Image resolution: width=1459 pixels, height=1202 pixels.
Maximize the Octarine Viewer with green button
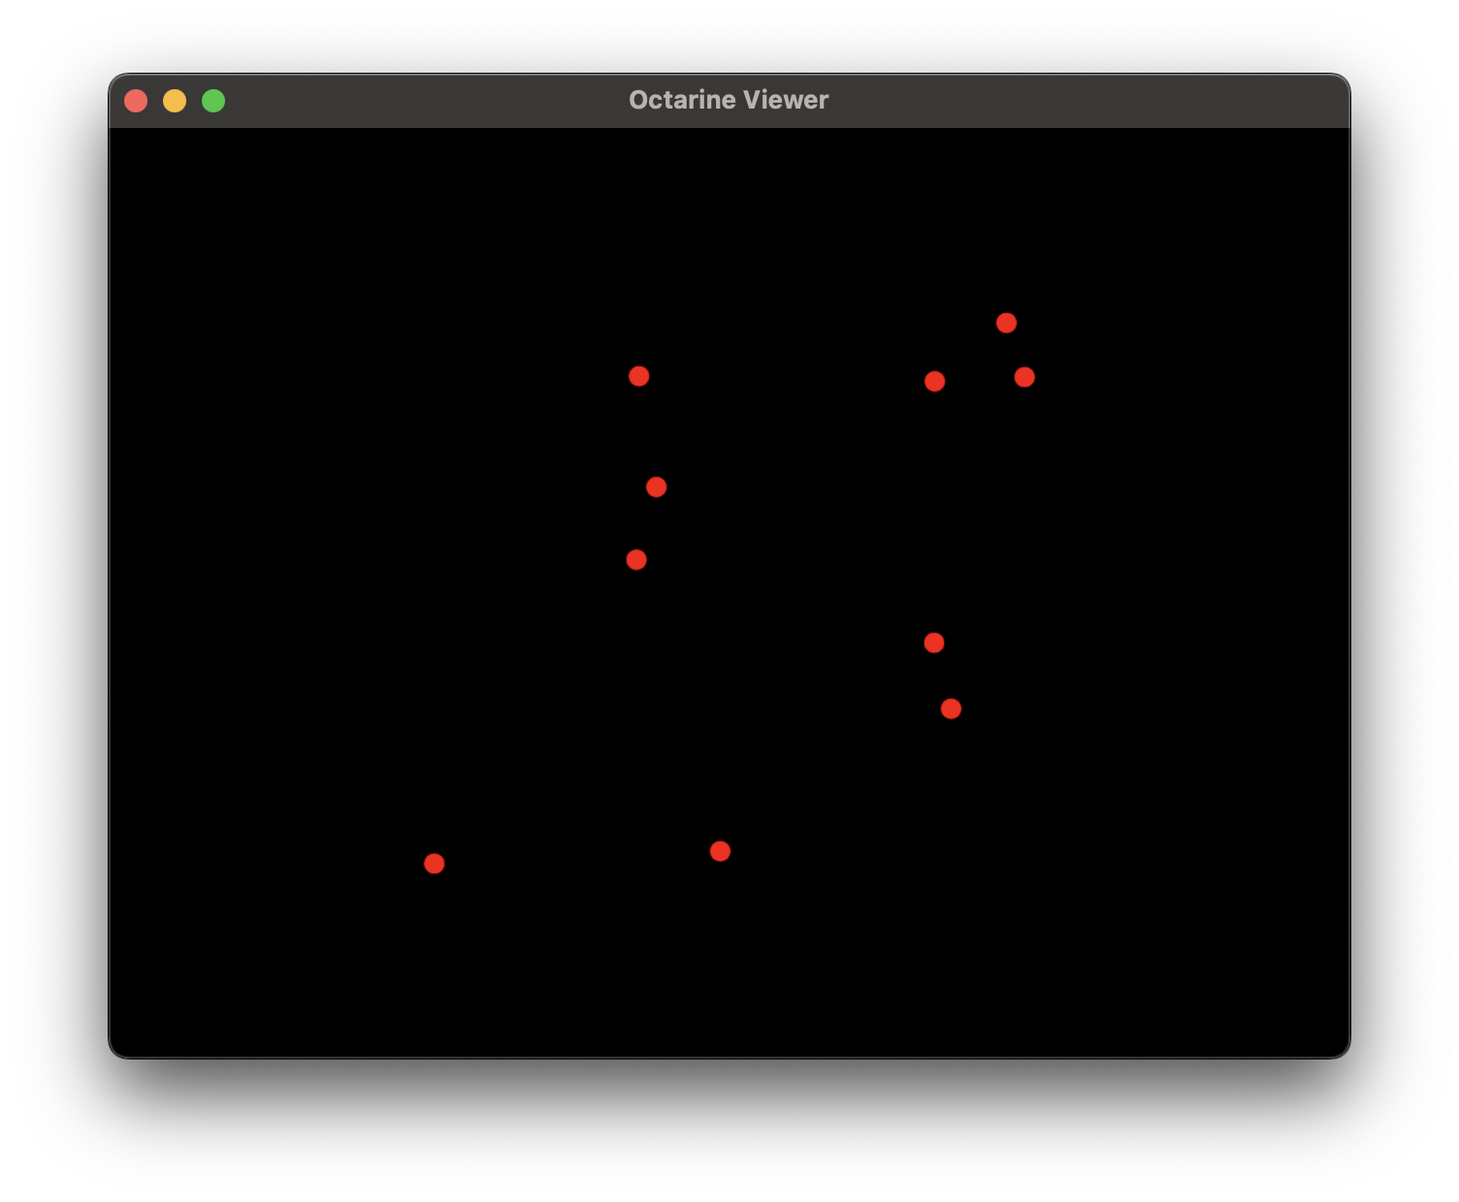[213, 101]
